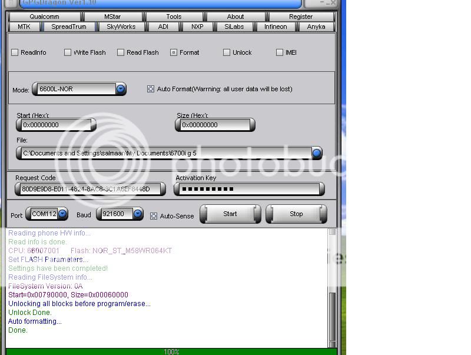Tick the Write Flash checkbox
The width and height of the screenshot is (471, 355).
tap(68, 52)
